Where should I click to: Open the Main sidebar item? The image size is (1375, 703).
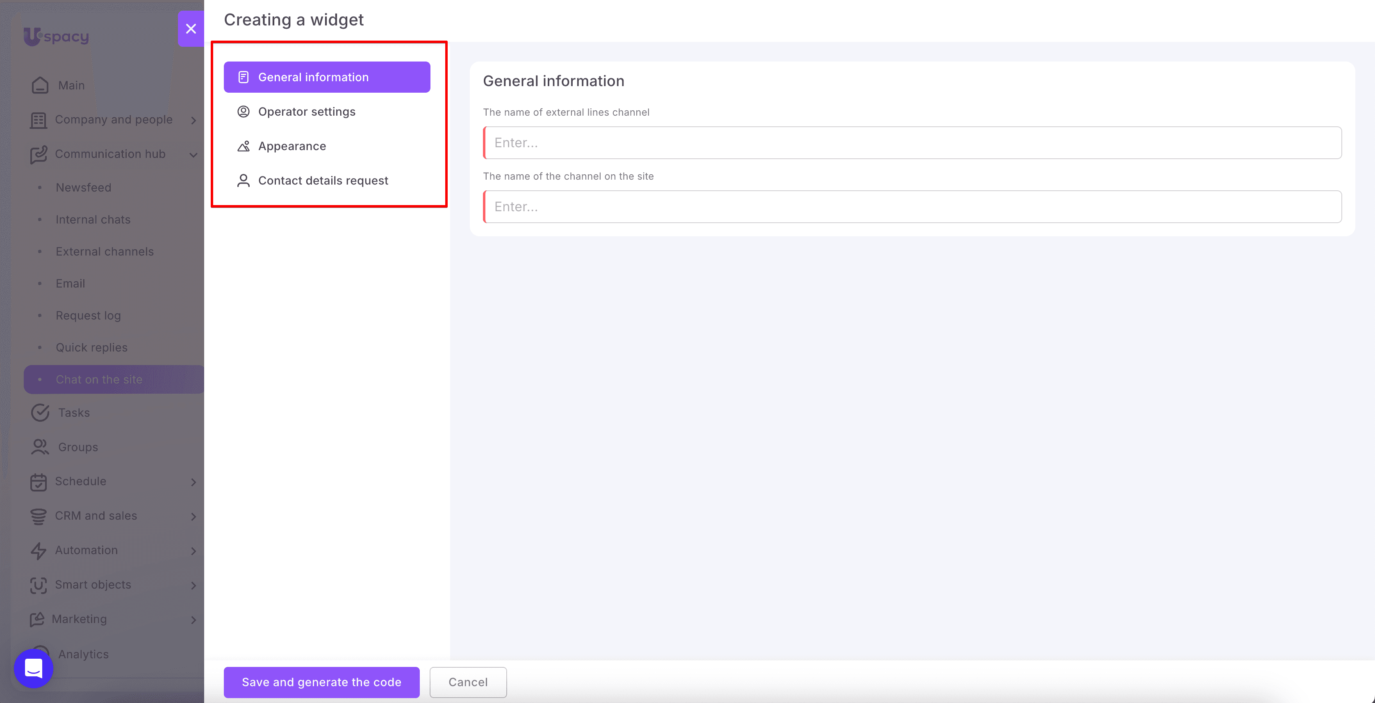coord(71,85)
